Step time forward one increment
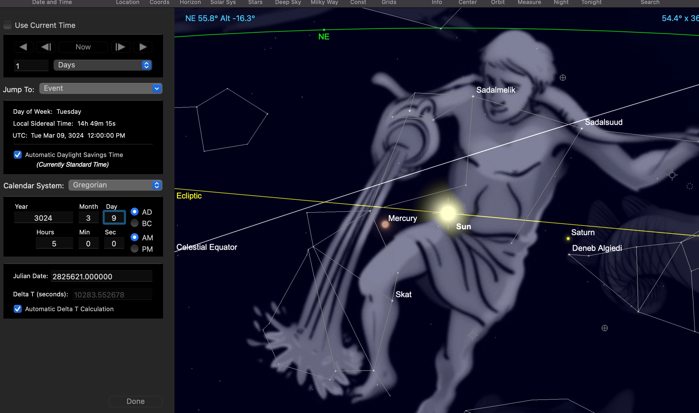The image size is (699, 413). coord(120,47)
